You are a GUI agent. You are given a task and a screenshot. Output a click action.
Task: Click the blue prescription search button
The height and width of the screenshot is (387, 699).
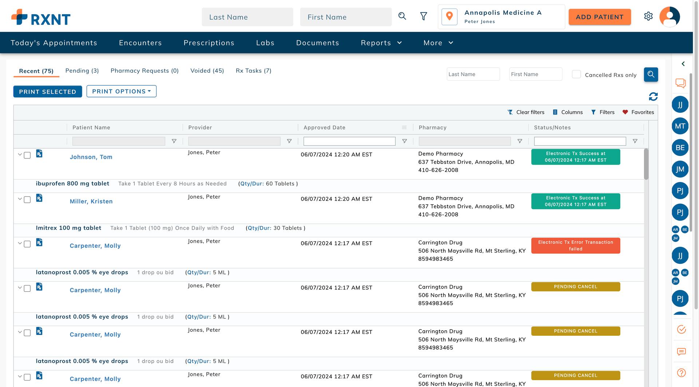[x=651, y=74]
